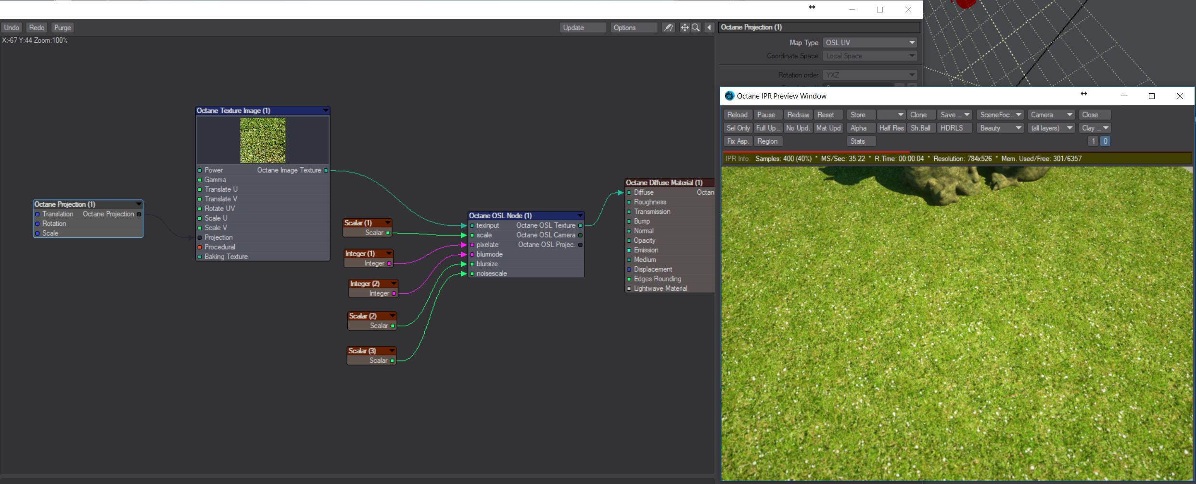Image resolution: width=1196 pixels, height=484 pixels.
Task: Click the Close button in IPR toolbar
Action: pyautogui.click(x=1095, y=115)
